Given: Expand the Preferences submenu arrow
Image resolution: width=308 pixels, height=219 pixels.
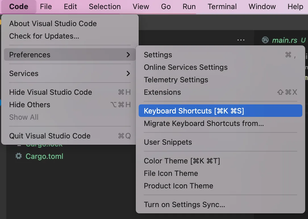Looking at the screenshot, I should click(128, 55).
